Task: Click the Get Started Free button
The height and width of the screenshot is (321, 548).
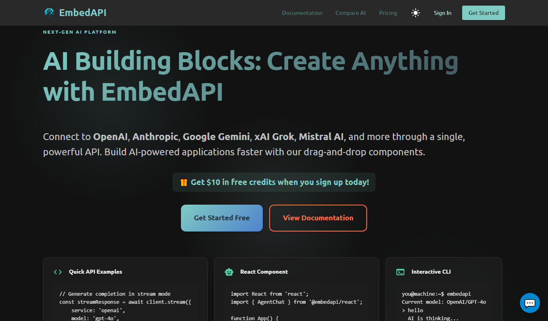Action: 222,218
